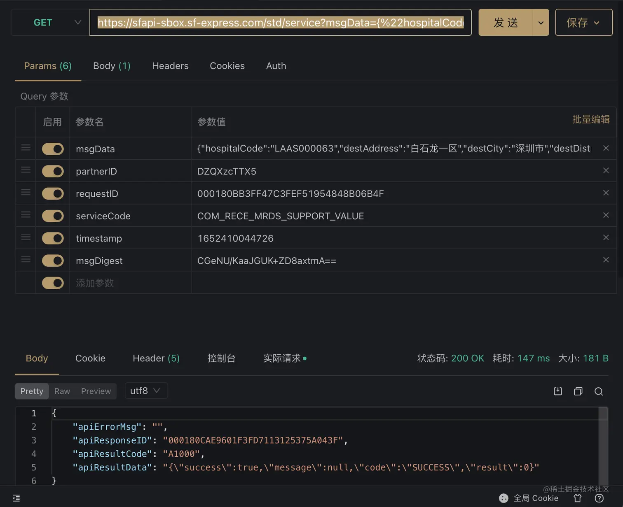Click the DZQXzcTTX5 partnerID value
Image resolution: width=623 pixels, height=507 pixels.
click(x=227, y=171)
